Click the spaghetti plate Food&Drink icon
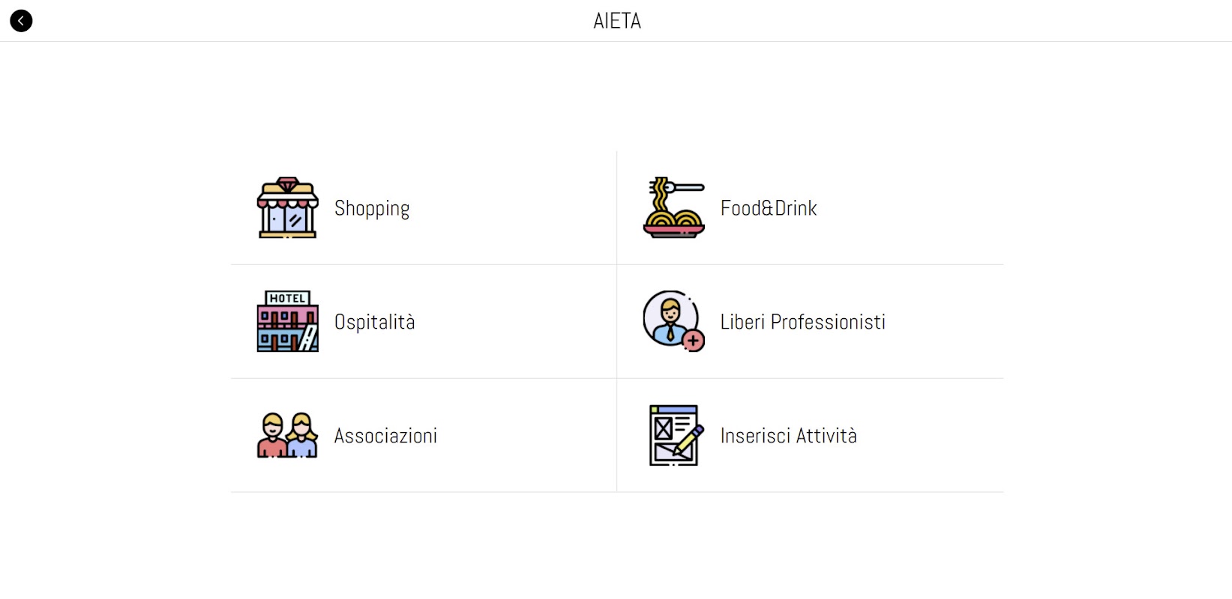The image size is (1232, 599). coord(673,208)
